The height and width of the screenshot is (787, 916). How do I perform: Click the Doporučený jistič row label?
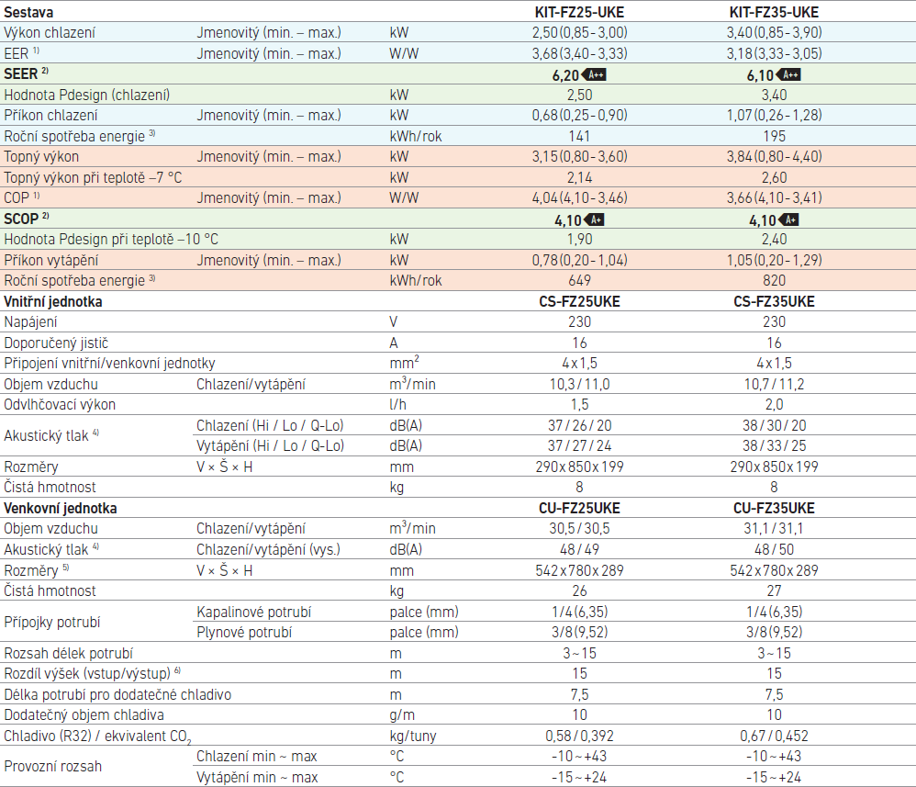click(56, 343)
